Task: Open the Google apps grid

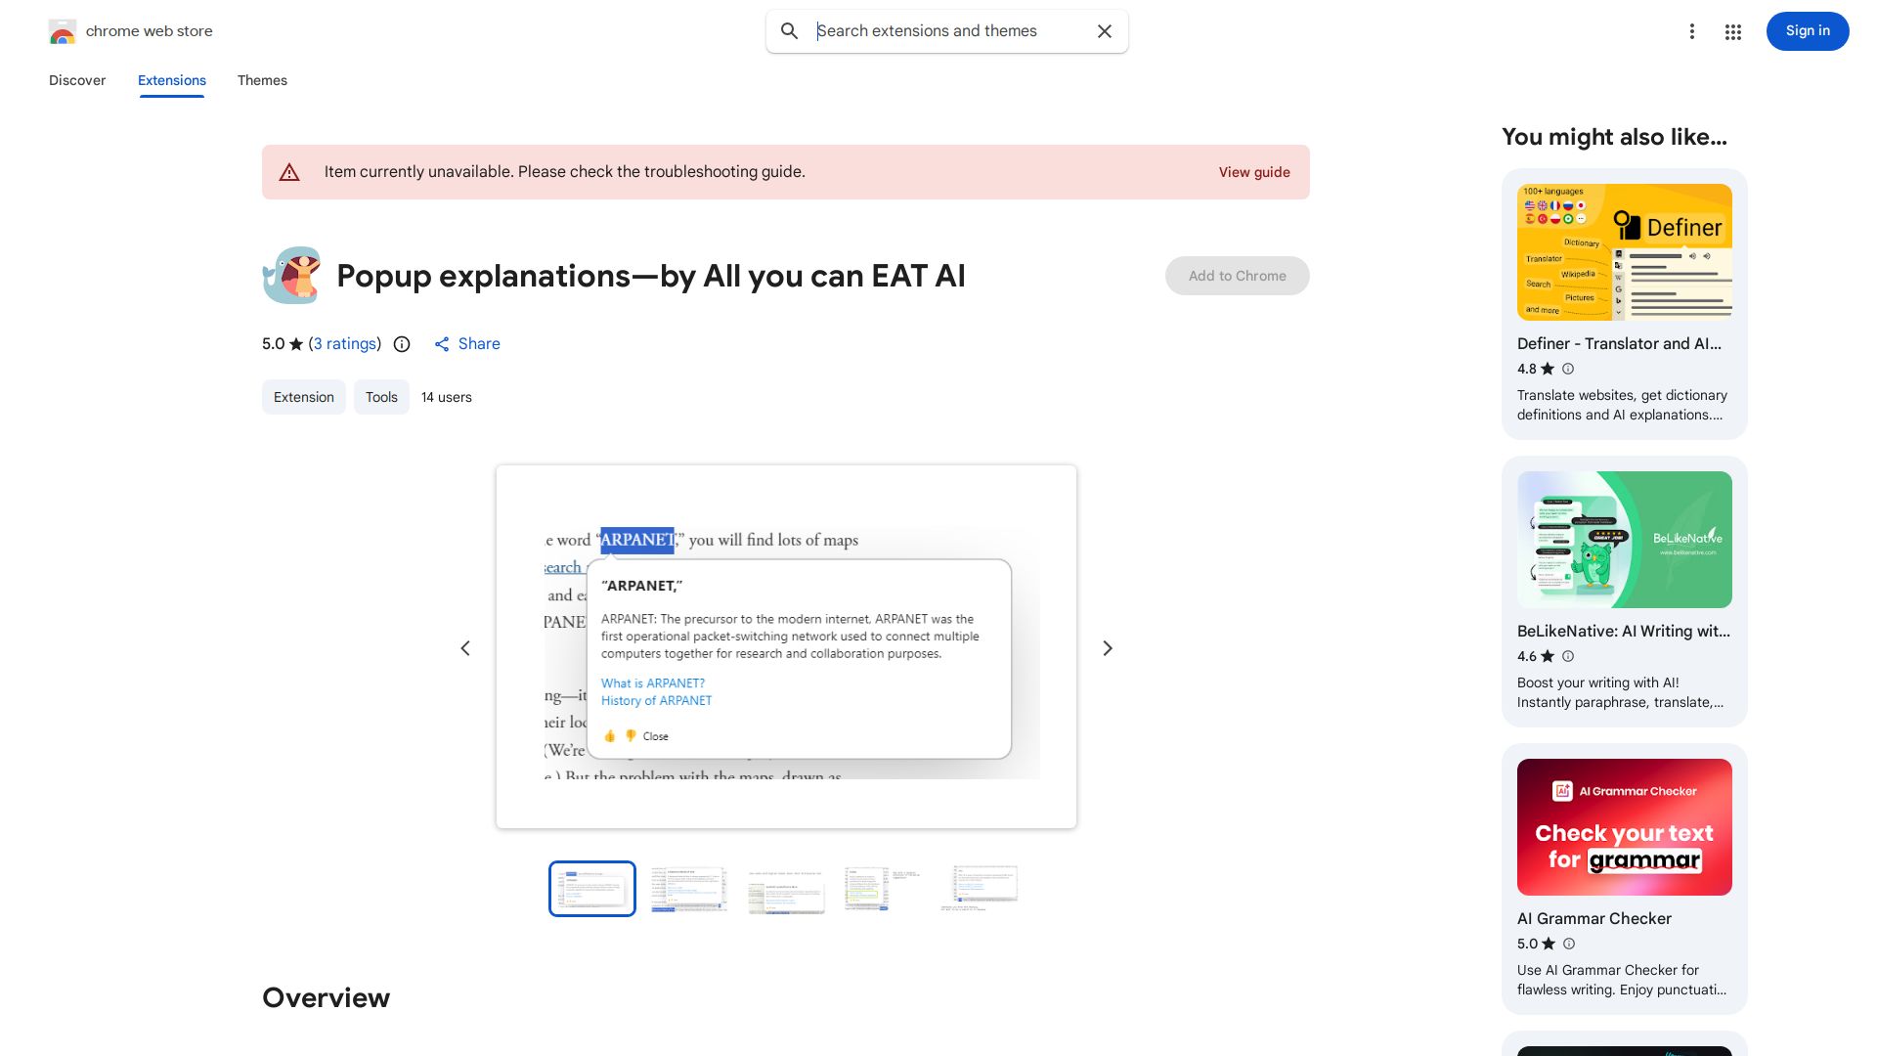Action: click(1733, 32)
